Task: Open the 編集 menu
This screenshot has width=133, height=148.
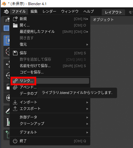Action: (x=34, y=12)
